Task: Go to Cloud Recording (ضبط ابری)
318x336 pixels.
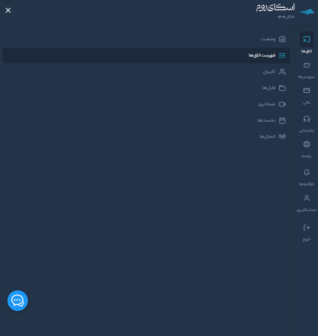Action: click(271, 104)
